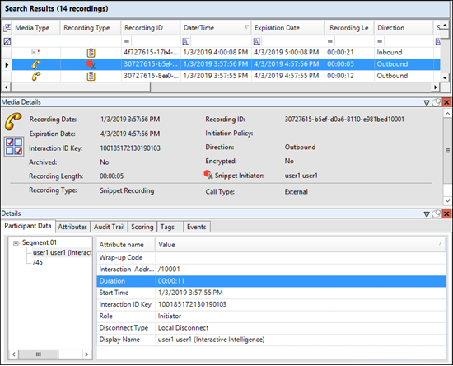Open the Scoring tab

142,227
